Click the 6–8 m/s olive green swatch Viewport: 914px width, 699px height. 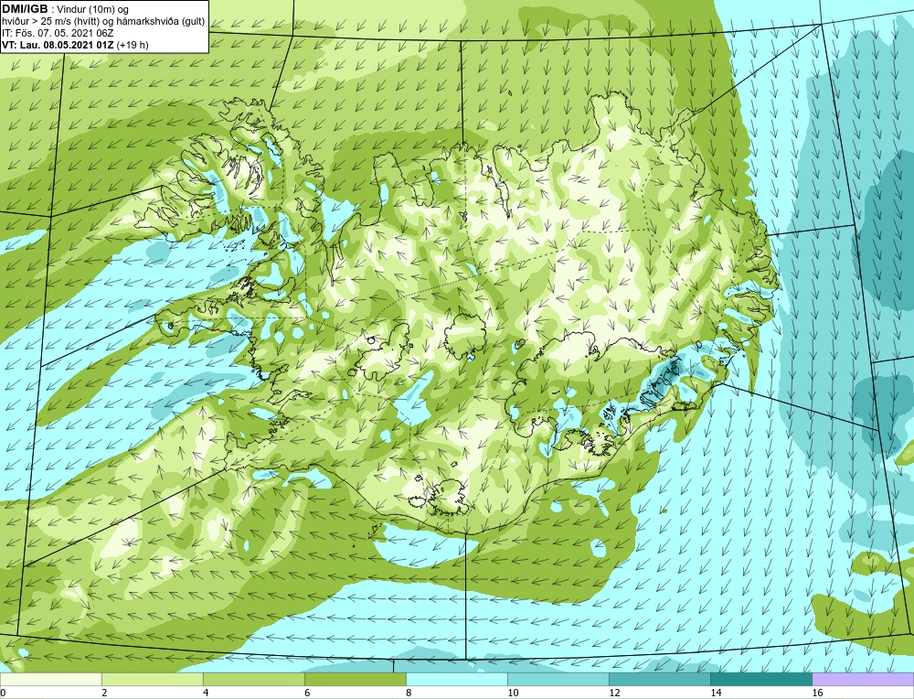pyautogui.click(x=355, y=679)
